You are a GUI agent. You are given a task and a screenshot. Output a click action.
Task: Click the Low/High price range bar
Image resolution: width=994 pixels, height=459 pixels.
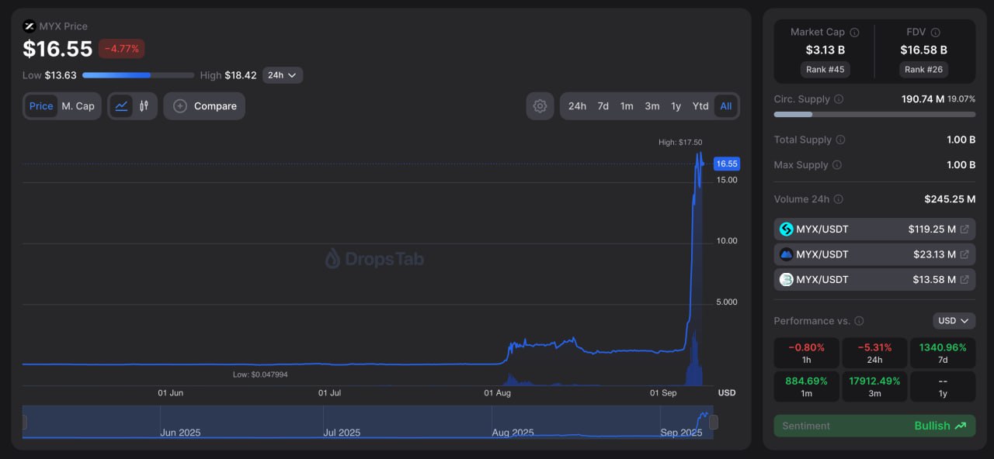pos(138,75)
